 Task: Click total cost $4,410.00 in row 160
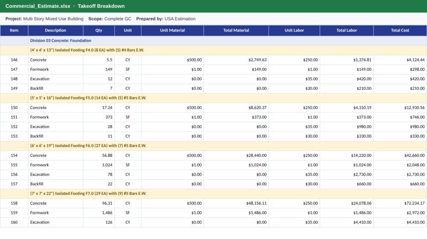click(x=400, y=222)
